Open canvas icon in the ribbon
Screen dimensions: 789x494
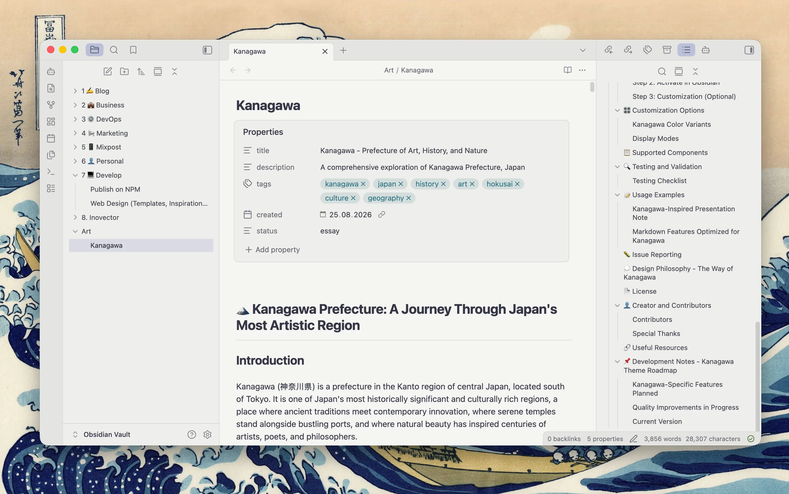coord(51,122)
